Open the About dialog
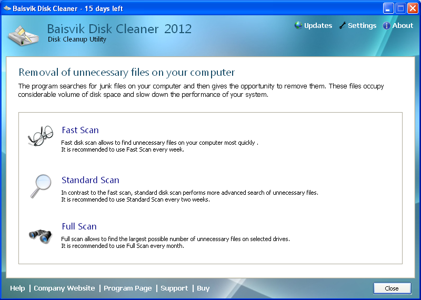The height and width of the screenshot is (300, 421). [403, 25]
